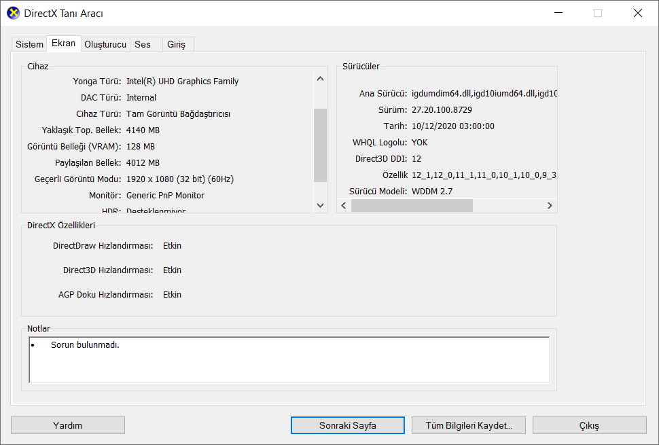This screenshot has width=659, height=445.
Task: Click the Sonraki Sayfa button
Action: point(348,425)
